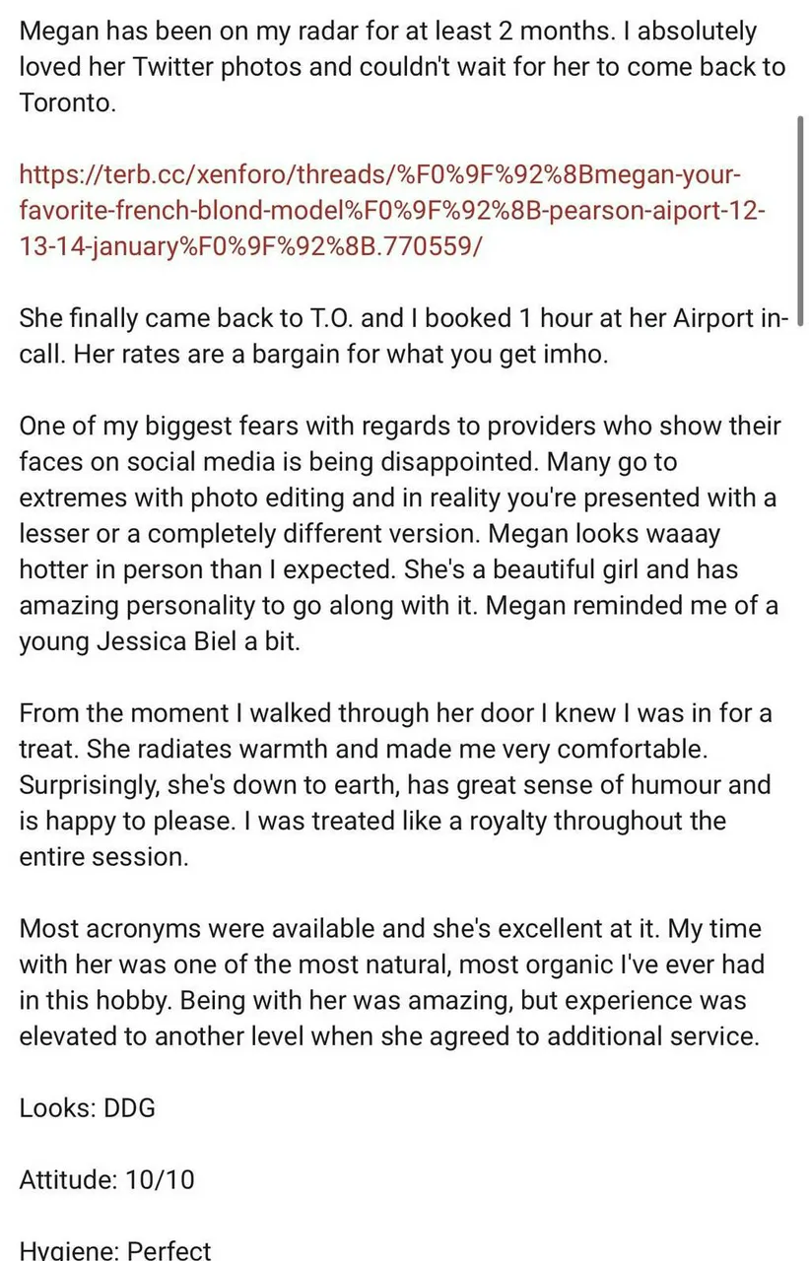Click the vertical scrollbar thumb
The height and width of the screenshot is (1261, 809).
coord(801,219)
